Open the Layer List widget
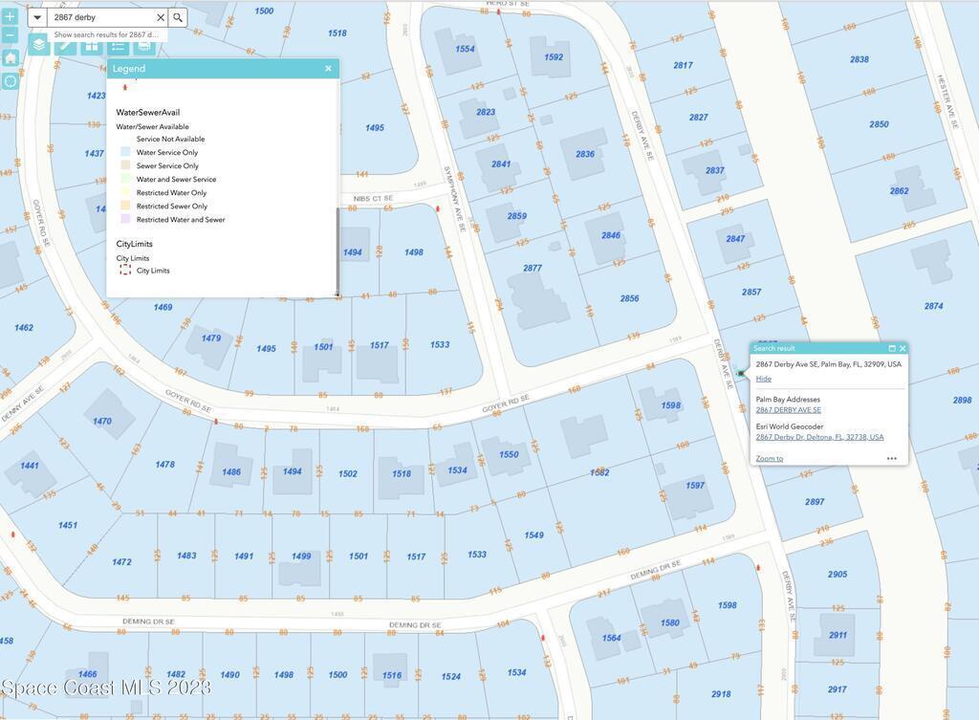Screen dimensions: 979x720 pyautogui.click(x=38, y=45)
